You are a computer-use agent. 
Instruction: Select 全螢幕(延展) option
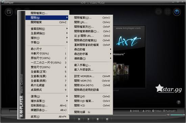point(47,76)
